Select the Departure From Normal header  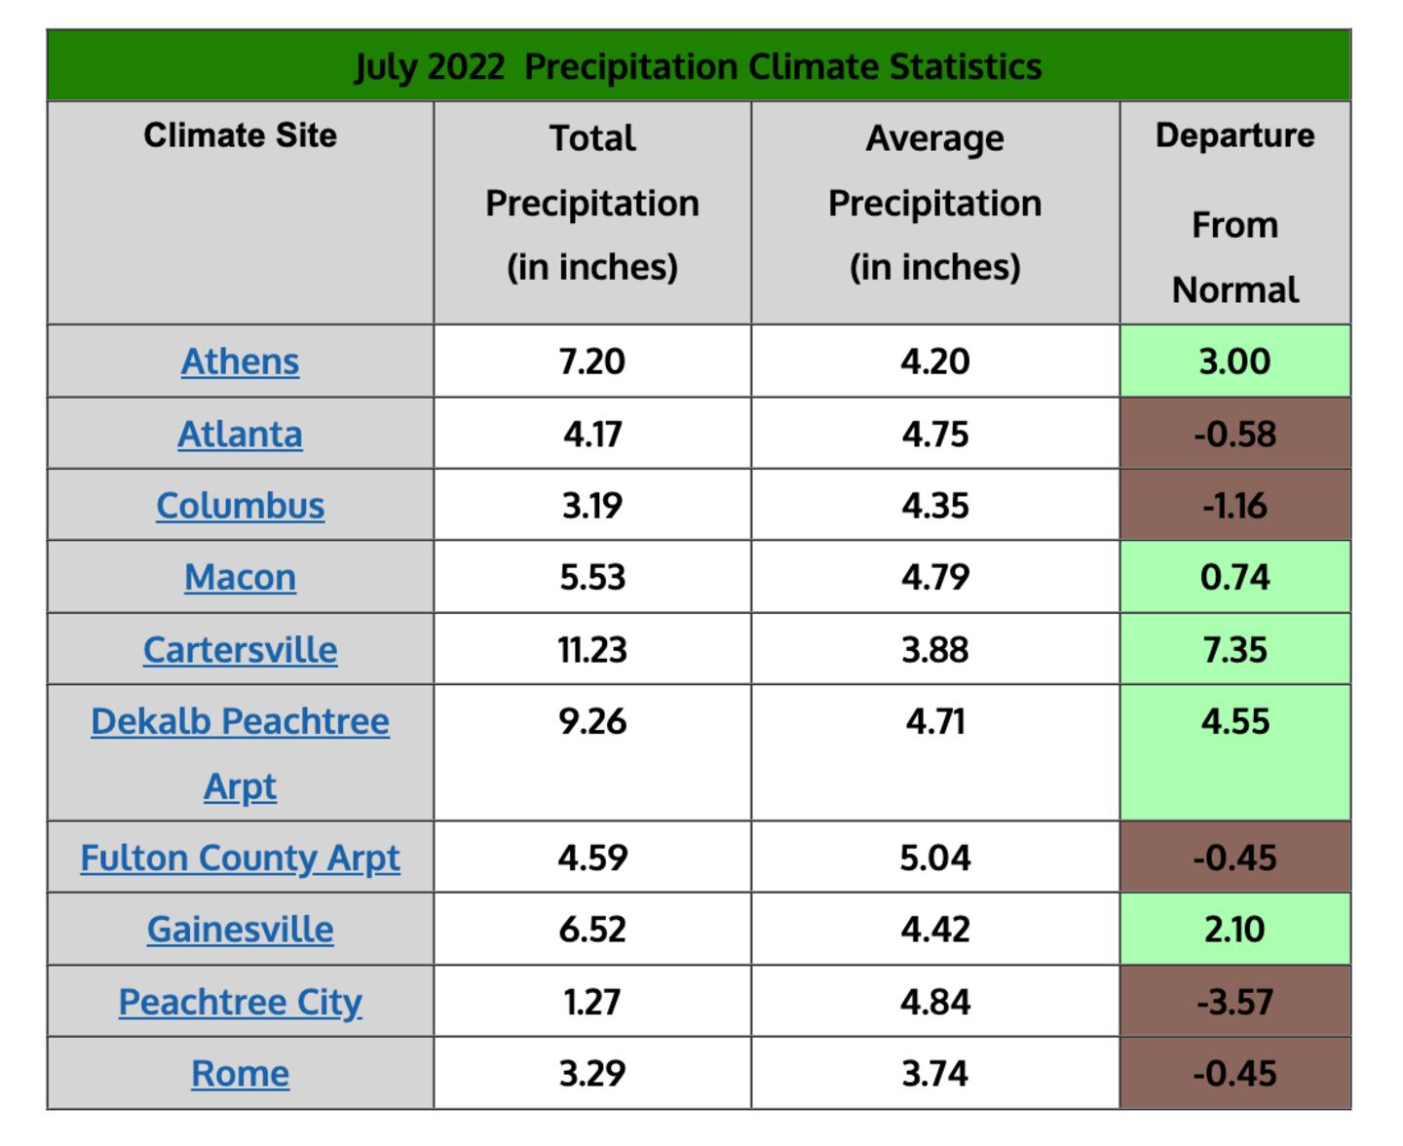tap(1234, 212)
